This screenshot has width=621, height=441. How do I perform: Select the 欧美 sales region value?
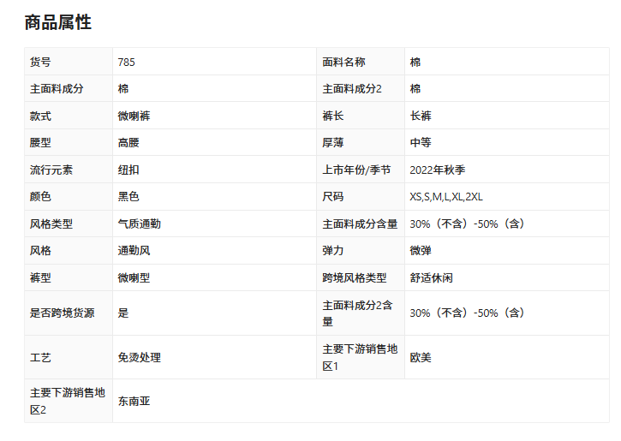[421, 357]
